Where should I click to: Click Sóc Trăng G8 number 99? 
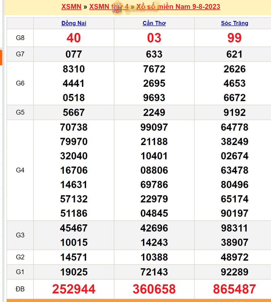coord(234,38)
